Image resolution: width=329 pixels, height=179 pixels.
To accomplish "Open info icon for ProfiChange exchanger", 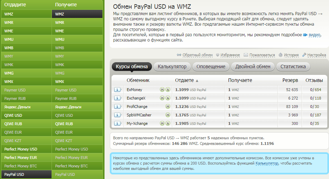I will point(118,107).
